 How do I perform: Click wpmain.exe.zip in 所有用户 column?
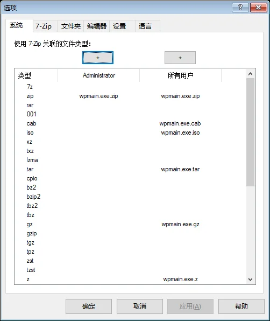tap(181, 96)
